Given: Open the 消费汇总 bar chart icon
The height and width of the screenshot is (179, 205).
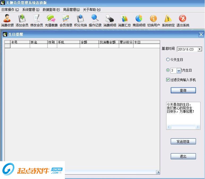Looking at the screenshot, I should (x=124, y=20).
